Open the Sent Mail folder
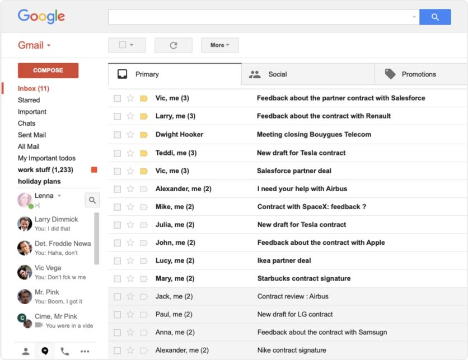This screenshot has height=360, width=468. (x=32, y=135)
